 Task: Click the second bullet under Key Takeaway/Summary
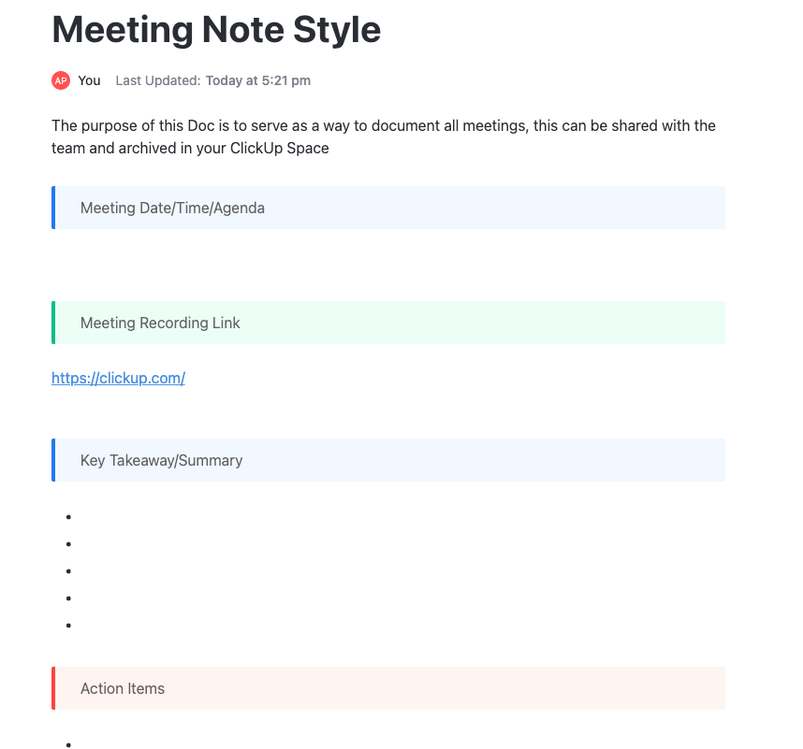coord(94,543)
